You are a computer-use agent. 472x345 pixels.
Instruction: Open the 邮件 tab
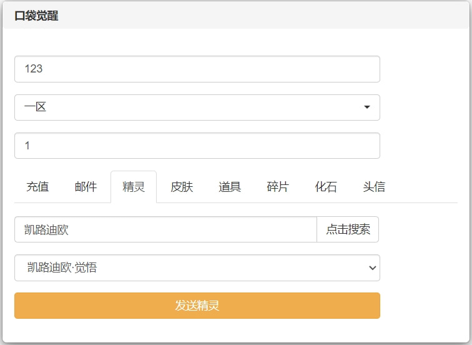point(86,187)
